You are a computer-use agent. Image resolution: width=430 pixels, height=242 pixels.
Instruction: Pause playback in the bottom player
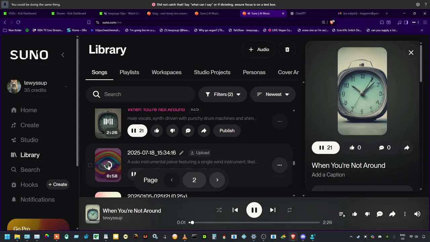pos(254,210)
